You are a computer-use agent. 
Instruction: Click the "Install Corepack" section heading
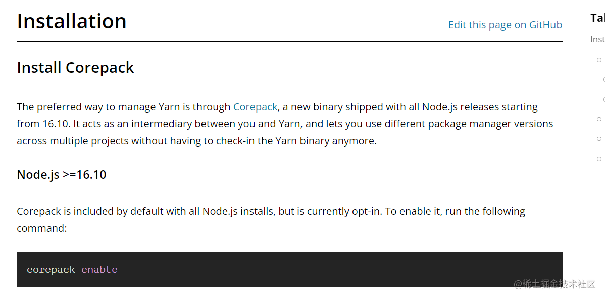pos(75,67)
